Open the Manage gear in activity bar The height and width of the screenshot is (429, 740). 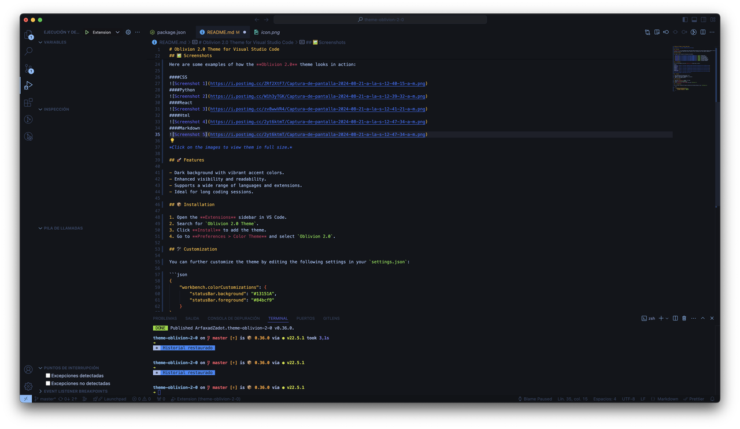click(x=28, y=386)
